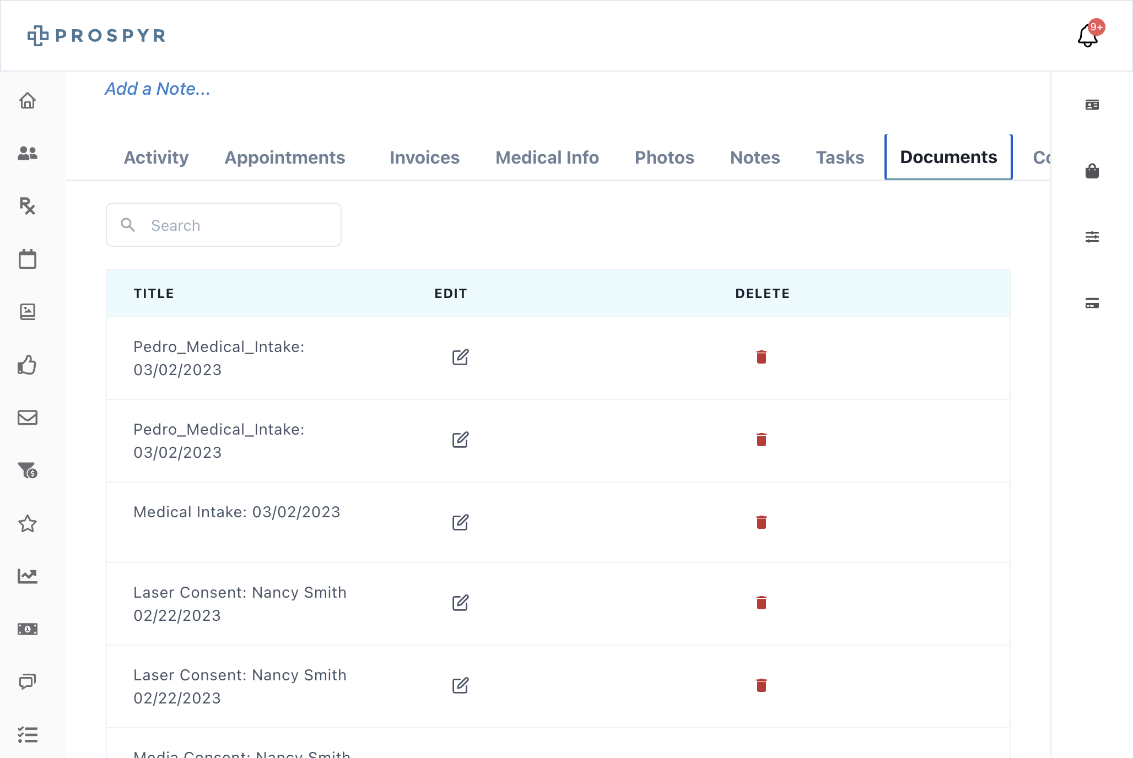Viewport: 1133px width, 758px height.
Task: Open the analytics chart icon
Action: pyautogui.click(x=28, y=576)
